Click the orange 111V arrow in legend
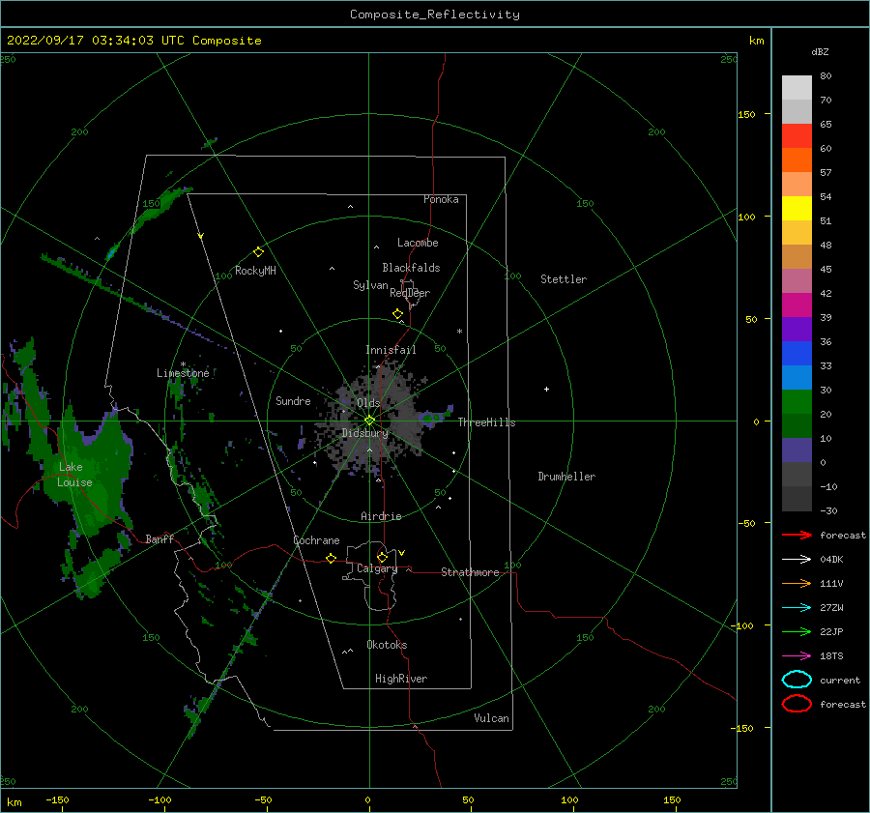The image size is (870, 813). point(797,583)
